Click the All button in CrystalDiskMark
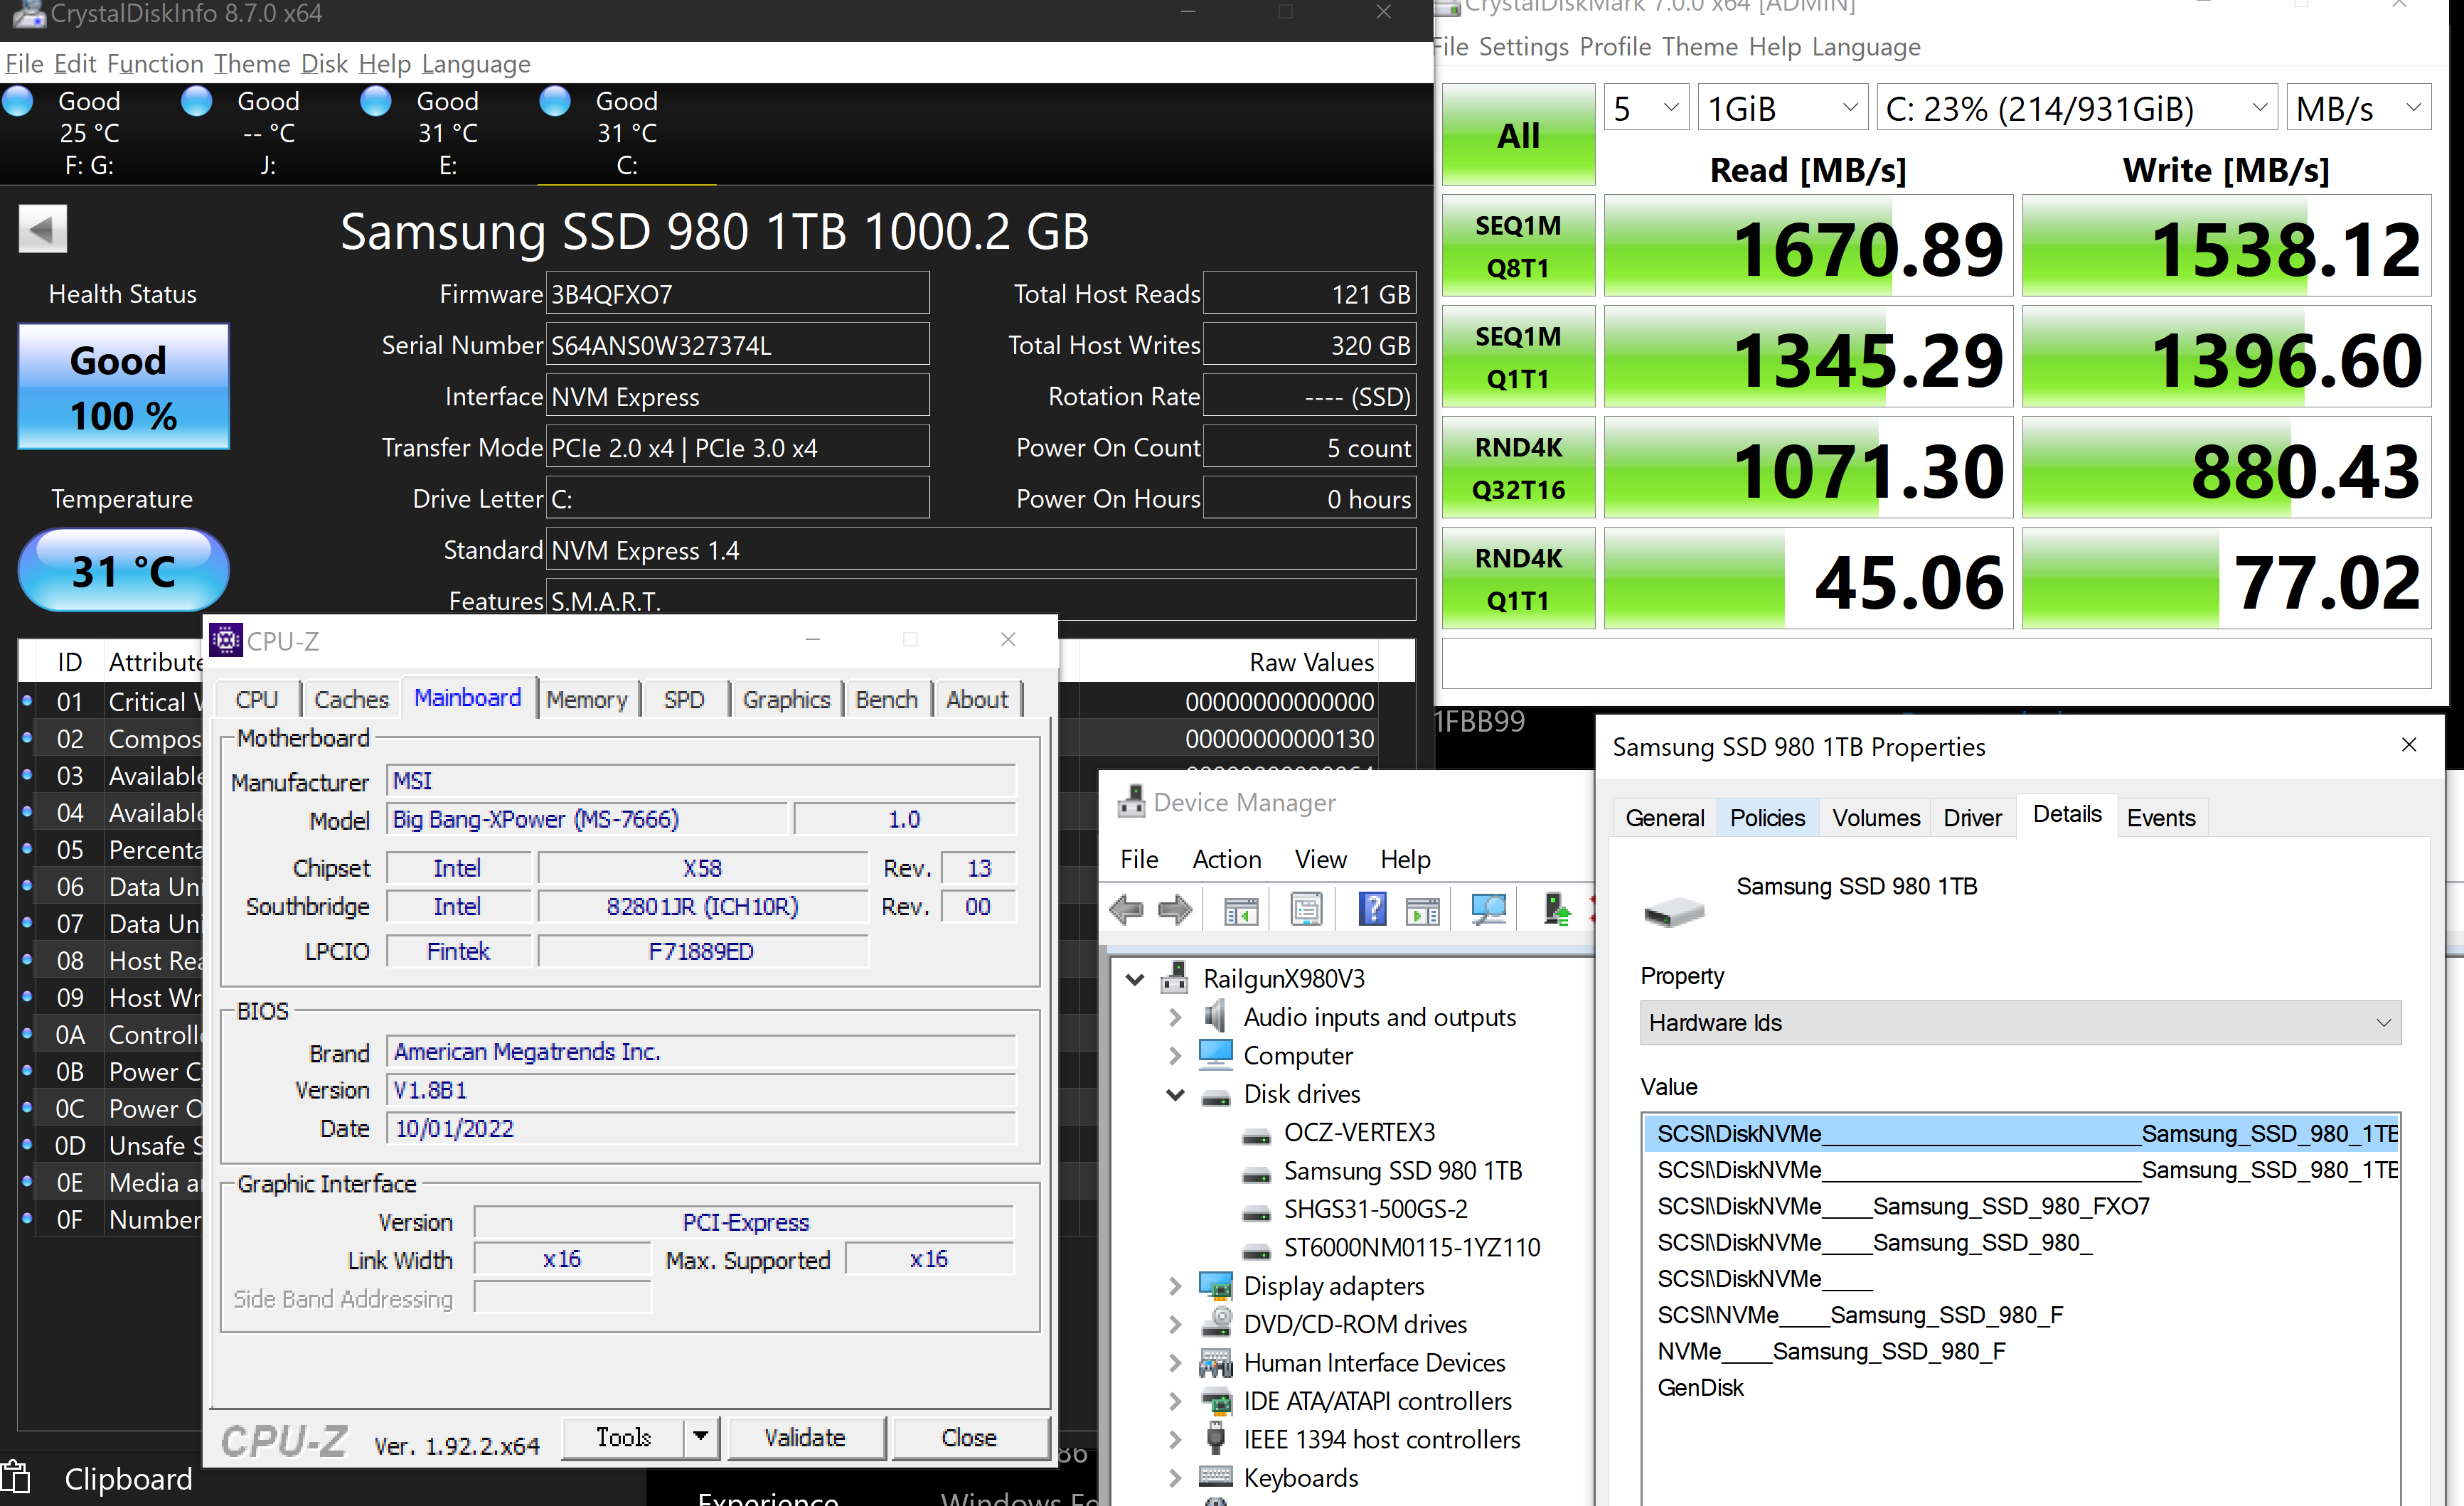The image size is (2464, 1506). [x=1518, y=135]
